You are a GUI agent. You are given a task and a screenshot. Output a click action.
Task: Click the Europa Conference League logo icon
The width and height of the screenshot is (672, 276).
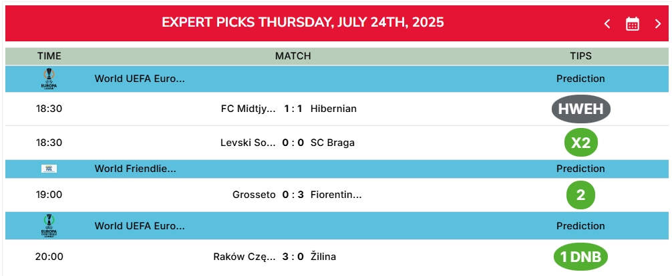[x=49, y=225]
